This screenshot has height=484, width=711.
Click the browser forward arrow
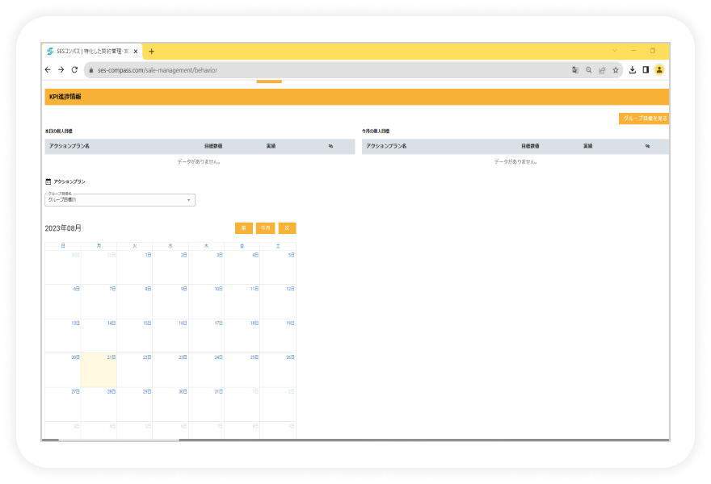61,69
